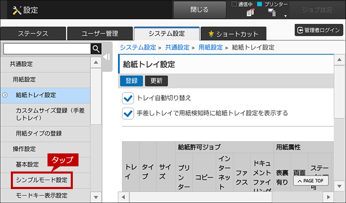This screenshot has width=346, height=203.
Task: Open the printer mode dropdown arrow
Action: tap(285, 16)
